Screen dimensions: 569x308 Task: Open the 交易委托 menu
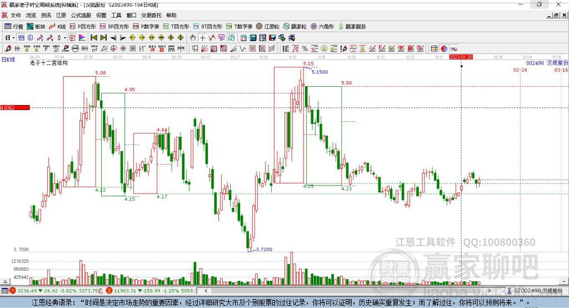click(x=151, y=15)
